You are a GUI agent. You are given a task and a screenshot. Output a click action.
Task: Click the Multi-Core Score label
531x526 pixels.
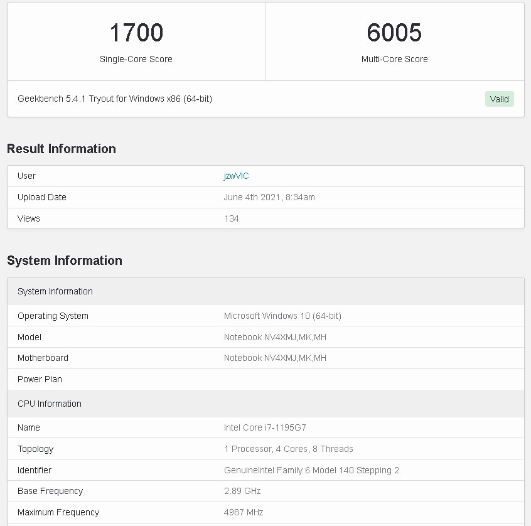point(395,59)
